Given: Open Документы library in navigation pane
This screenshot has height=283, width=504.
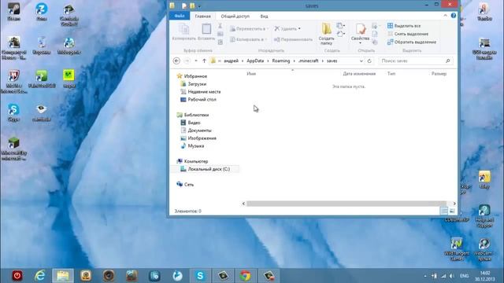Looking at the screenshot, I should coord(196,130).
